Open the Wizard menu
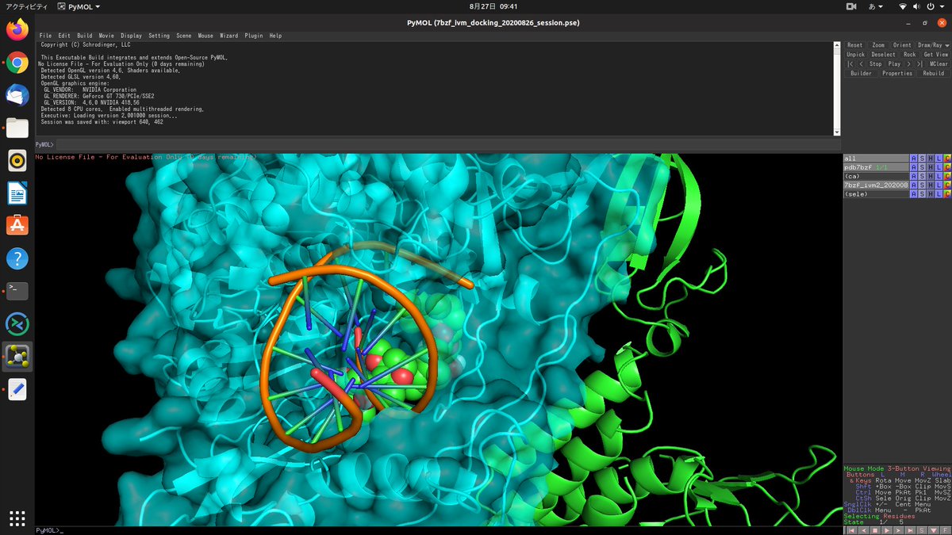 coord(228,36)
